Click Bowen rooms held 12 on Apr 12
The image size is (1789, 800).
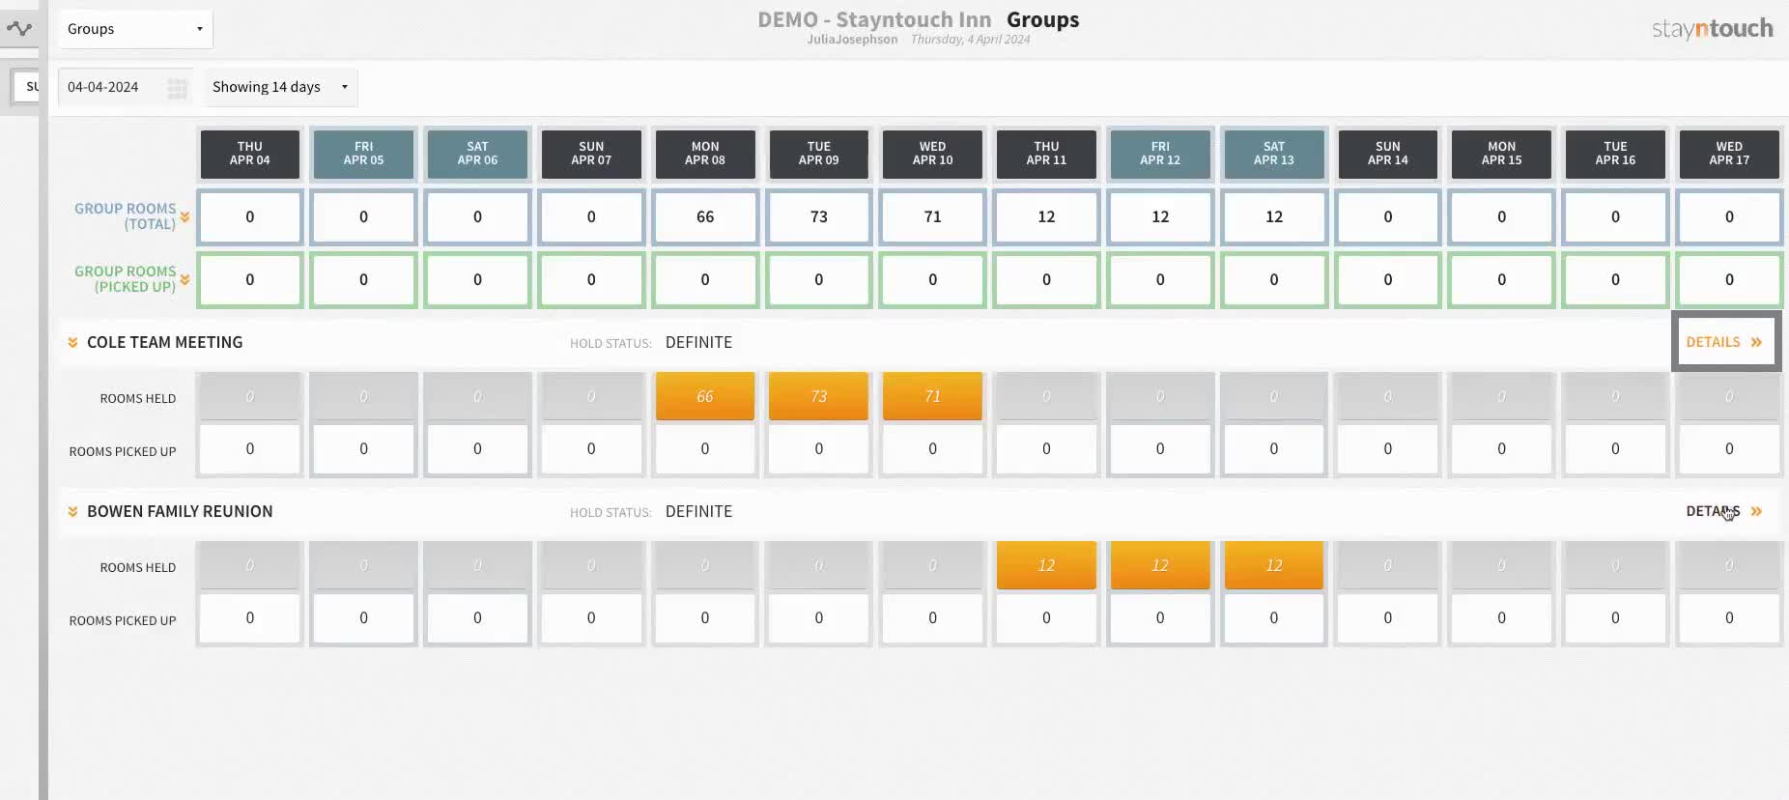coord(1160,565)
